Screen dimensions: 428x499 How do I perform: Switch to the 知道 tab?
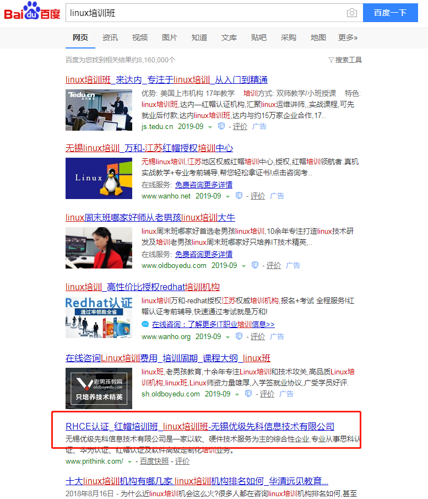click(x=199, y=37)
